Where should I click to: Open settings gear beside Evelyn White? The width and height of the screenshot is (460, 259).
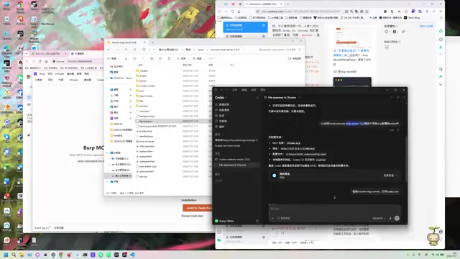257,221
